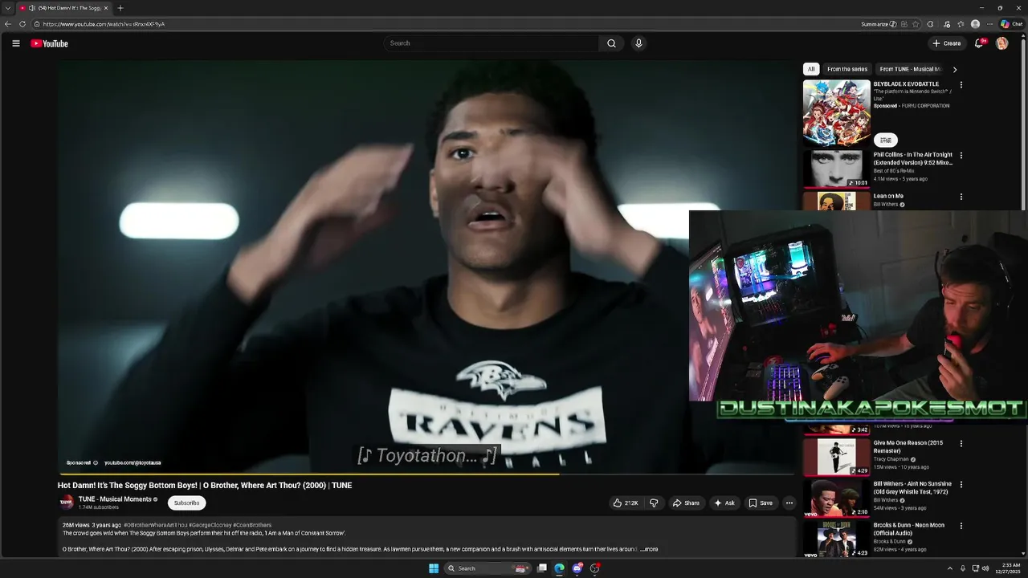Open the YouTube hamburger guide menu
Image resolution: width=1028 pixels, height=578 pixels.
tap(15, 43)
